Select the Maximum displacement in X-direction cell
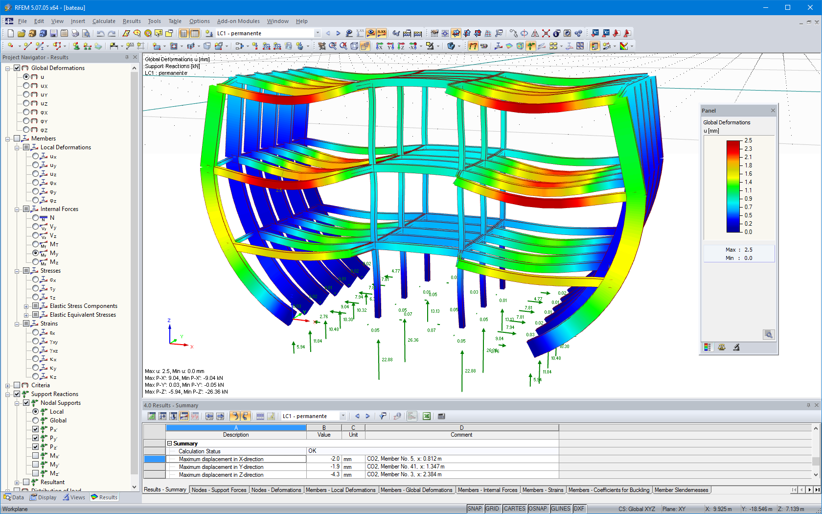Viewport: 822px width, 514px height. click(236, 459)
